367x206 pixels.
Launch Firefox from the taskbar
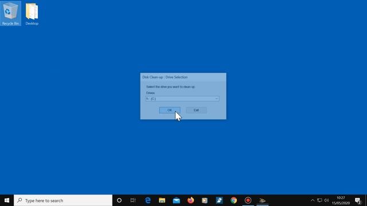190,200
